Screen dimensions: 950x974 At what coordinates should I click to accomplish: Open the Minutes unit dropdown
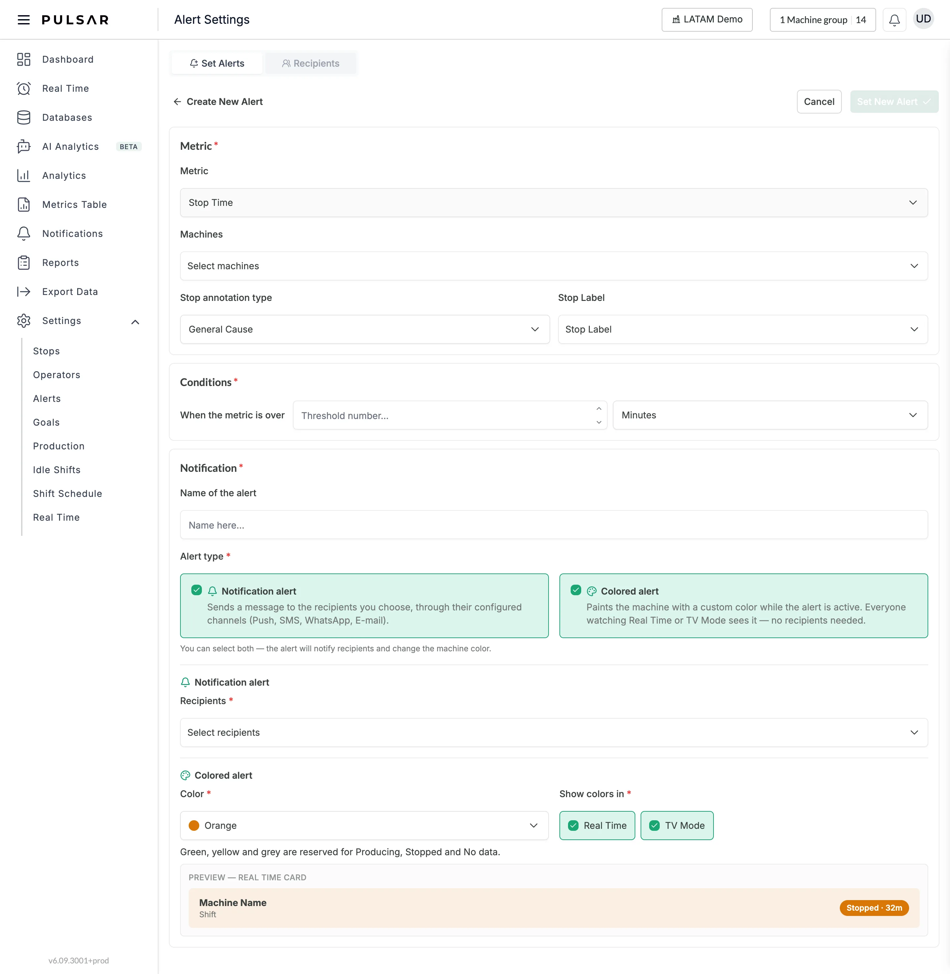pyautogui.click(x=770, y=415)
